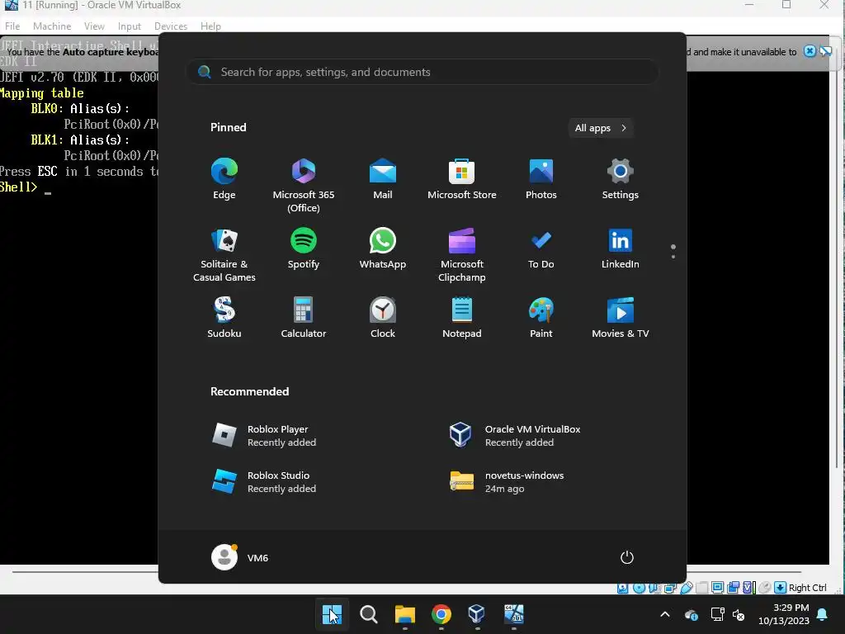845x634 pixels.
Task: Click VirtualBox mouse integration indicator
Action: point(764,588)
